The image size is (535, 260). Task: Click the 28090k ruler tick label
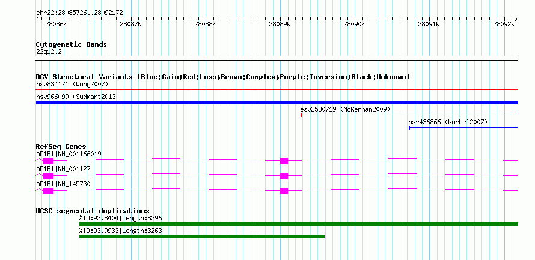click(x=355, y=25)
